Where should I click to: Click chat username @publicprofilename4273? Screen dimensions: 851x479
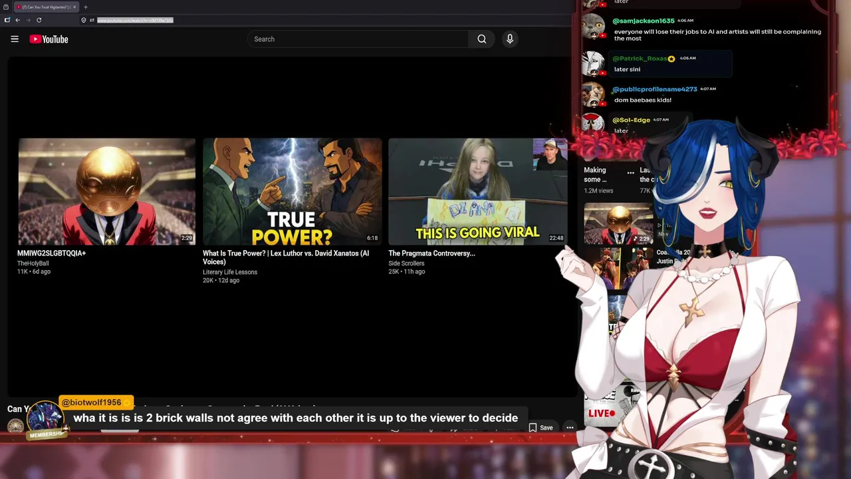[654, 89]
